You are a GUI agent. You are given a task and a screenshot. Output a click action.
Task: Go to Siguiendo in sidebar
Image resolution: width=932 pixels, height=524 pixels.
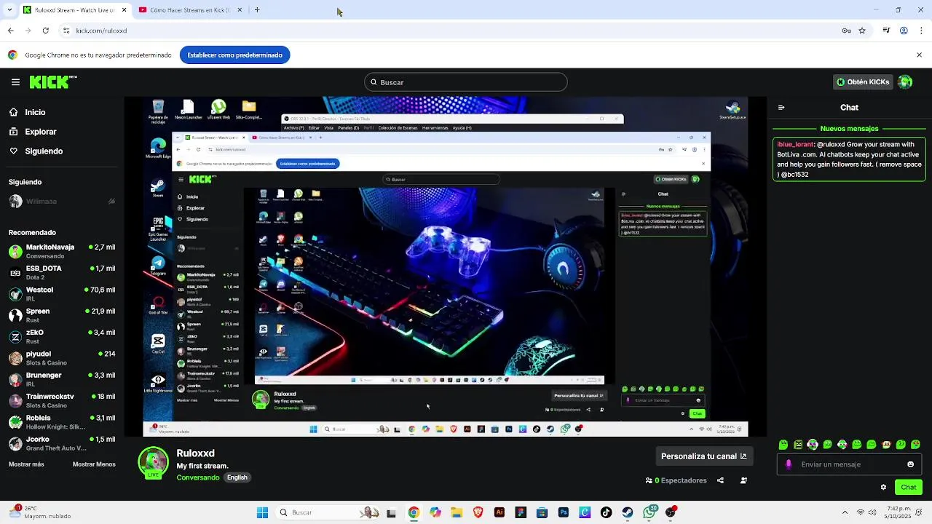(36, 151)
